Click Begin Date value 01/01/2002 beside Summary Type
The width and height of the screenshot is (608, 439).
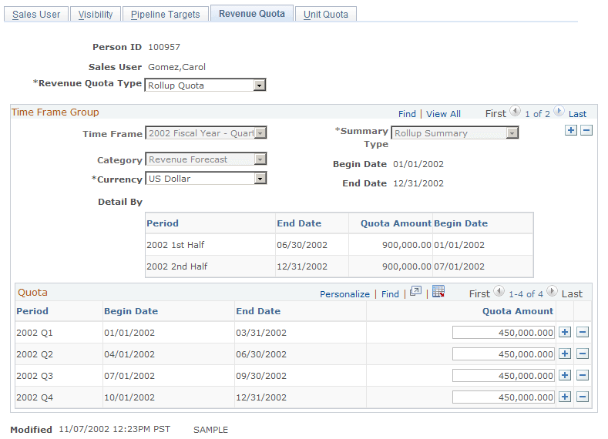[x=418, y=164]
